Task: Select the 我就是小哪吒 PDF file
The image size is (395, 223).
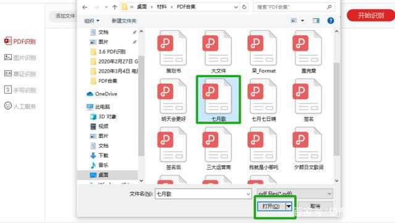Action: [x=264, y=148]
